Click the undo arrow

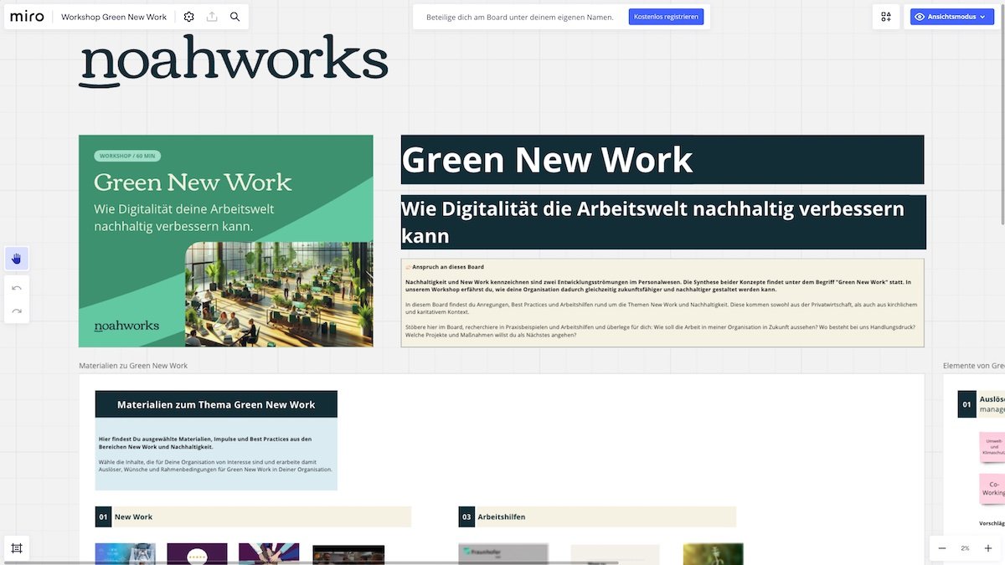click(17, 288)
